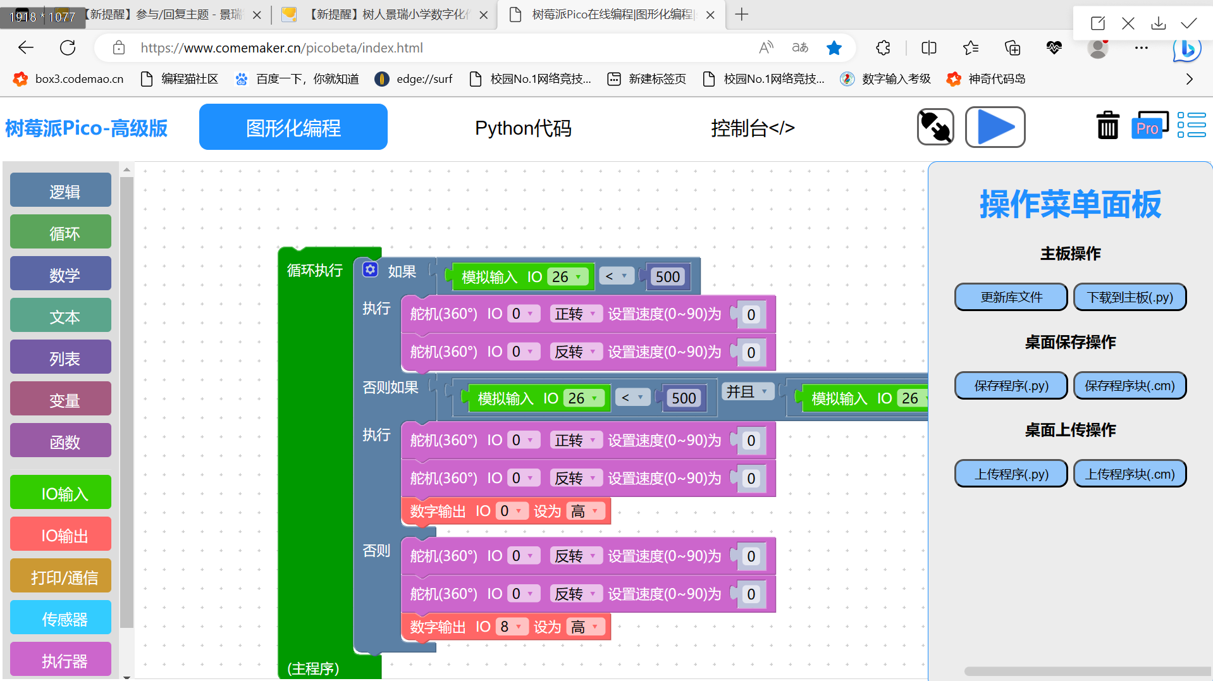The width and height of the screenshot is (1213, 681).
Task: Click the translate icon in address bar
Action: tap(800, 47)
